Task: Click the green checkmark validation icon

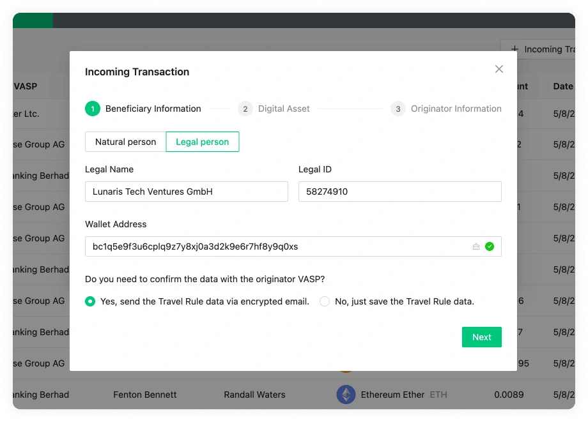Action: pos(490,246)
